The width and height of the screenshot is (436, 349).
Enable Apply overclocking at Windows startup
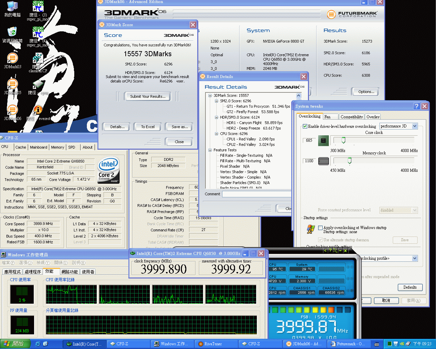[320, 228]
